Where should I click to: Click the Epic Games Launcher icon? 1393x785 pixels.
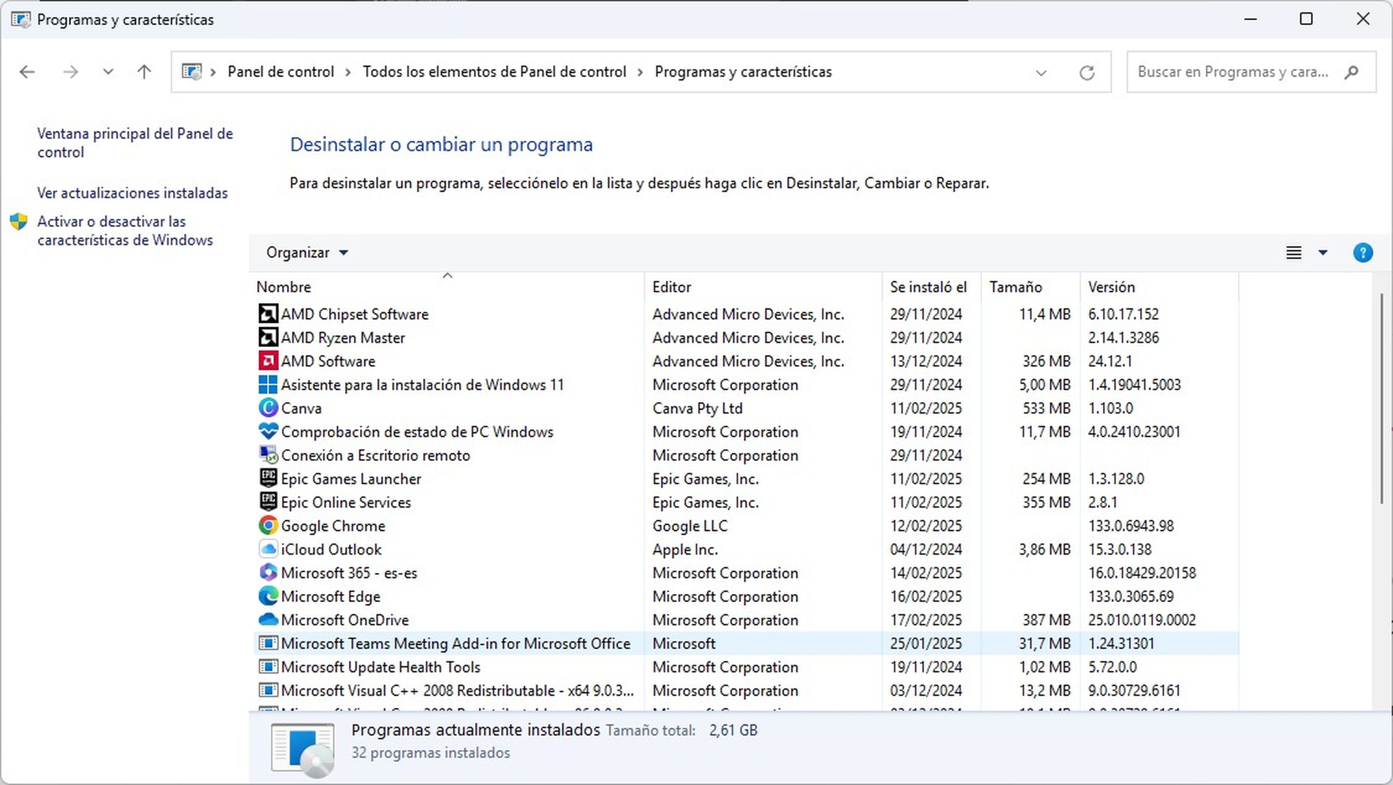(x=268, y=478)
